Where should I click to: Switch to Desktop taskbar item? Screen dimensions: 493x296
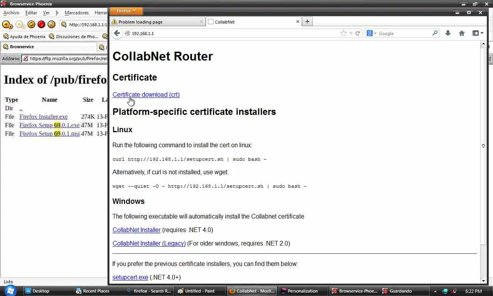47,291
